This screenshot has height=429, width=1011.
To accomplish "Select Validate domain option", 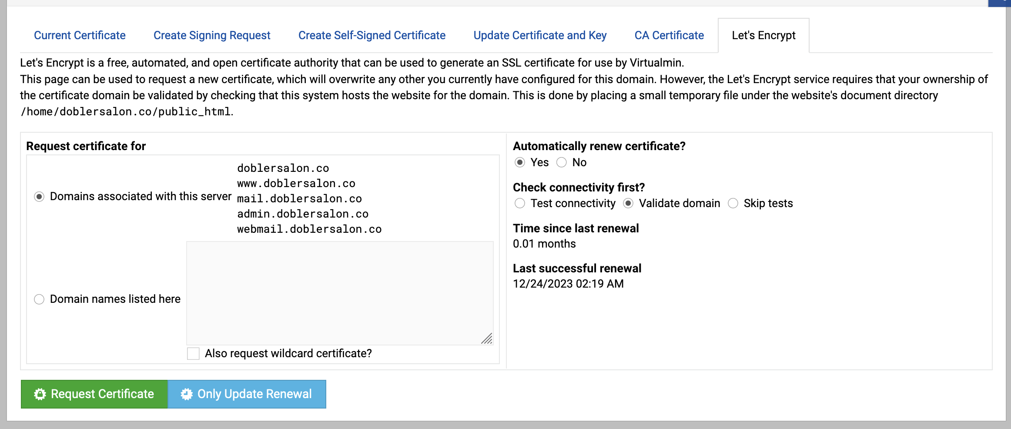I will pos(628,203).
